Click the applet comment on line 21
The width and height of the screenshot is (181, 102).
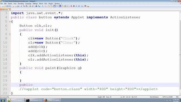coord(89,89)
